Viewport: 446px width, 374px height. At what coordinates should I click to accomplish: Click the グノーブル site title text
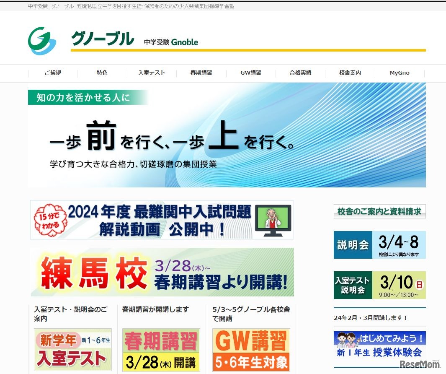click(103, 39)
